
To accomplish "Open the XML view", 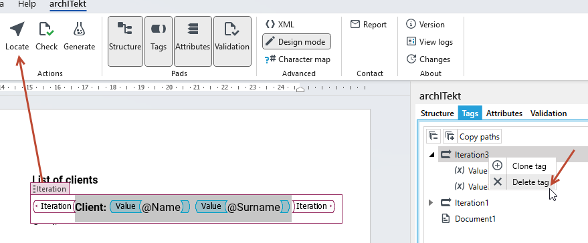I will (280, 24).
